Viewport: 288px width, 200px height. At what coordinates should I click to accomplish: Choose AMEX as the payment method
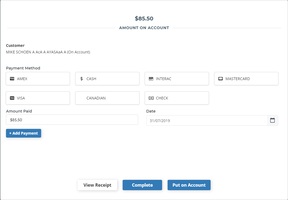point(38,78)
